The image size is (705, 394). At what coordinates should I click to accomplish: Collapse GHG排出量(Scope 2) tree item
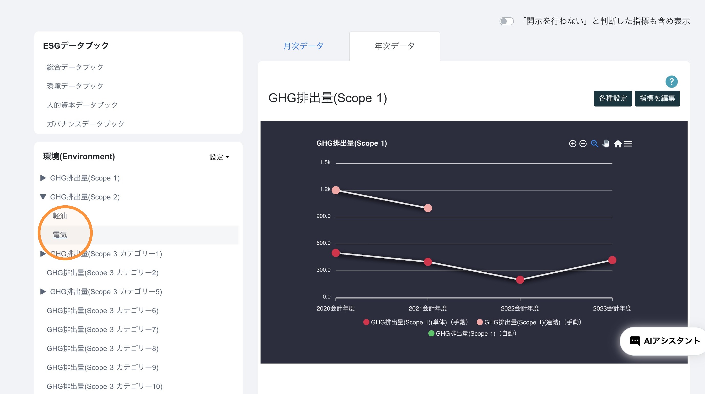pyautogui.click(x=43, y=197)
